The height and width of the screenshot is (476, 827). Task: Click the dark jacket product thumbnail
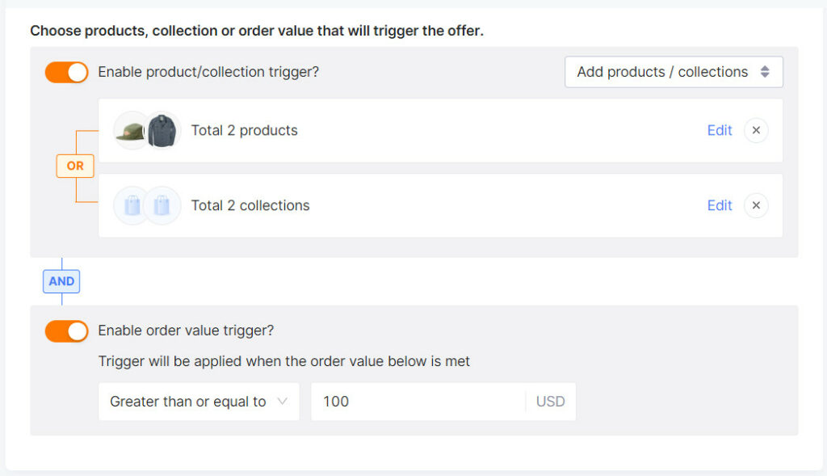click(x=162, y=130)
